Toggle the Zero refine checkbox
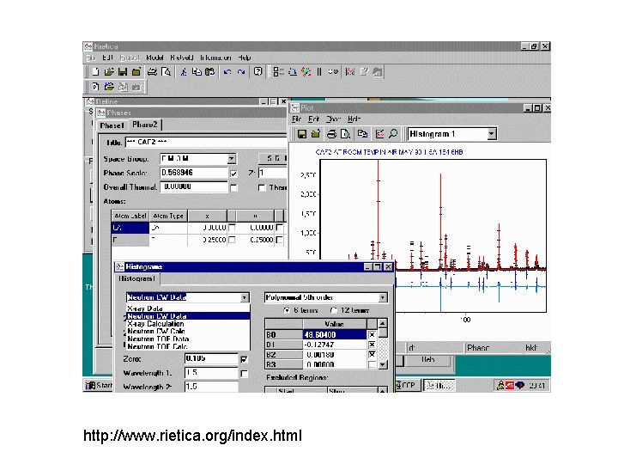The width and height of the screenshot is (618, 464). tap(244, 359)
